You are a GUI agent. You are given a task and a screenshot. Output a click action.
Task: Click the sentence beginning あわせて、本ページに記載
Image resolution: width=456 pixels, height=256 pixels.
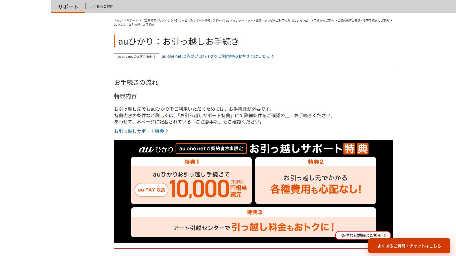188,122
